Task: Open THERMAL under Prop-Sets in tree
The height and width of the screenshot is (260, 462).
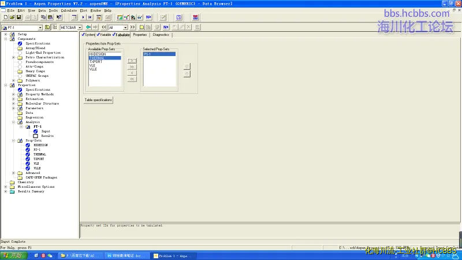Action: [x=40, y=154]
